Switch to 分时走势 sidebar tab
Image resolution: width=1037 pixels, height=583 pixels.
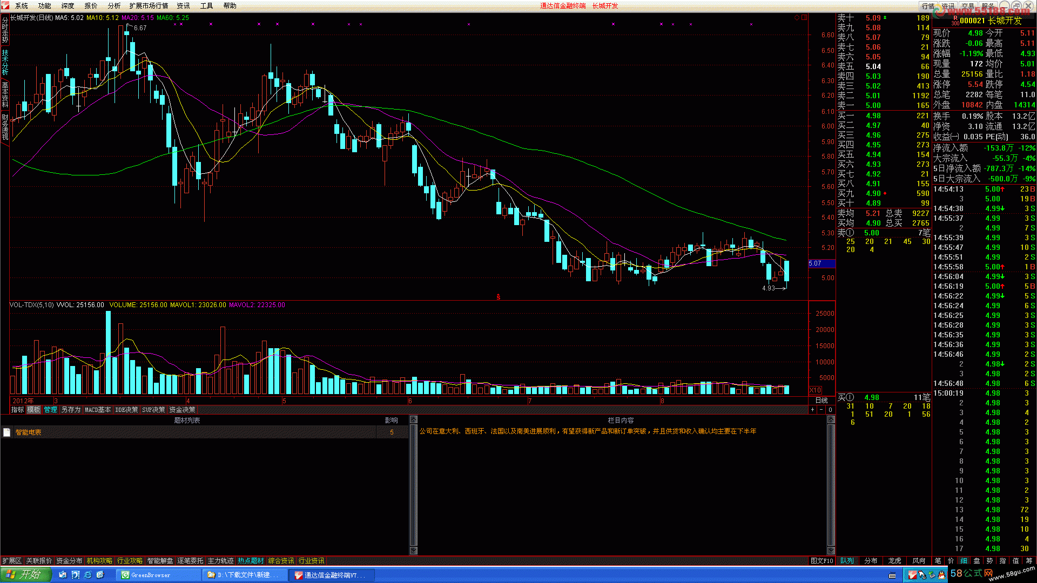(5, 30)
